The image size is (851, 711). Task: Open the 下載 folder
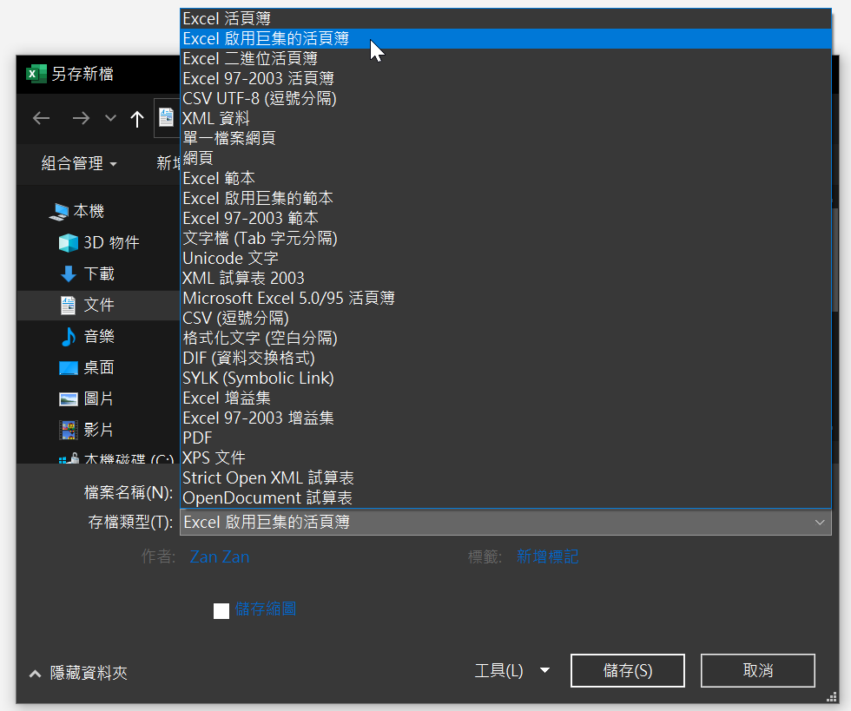(x=99, y=273)
